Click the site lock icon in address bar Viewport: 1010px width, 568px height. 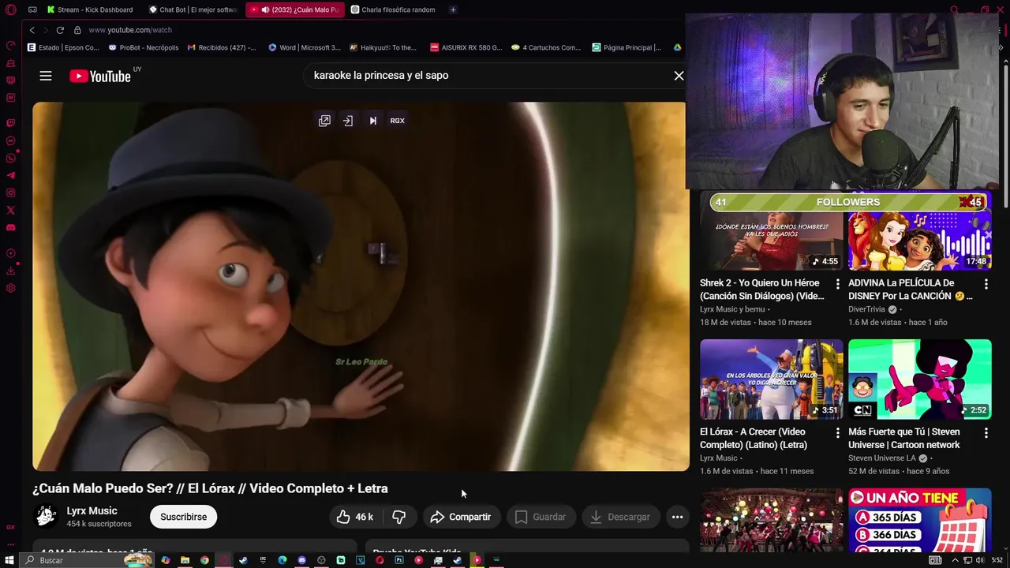77,30
